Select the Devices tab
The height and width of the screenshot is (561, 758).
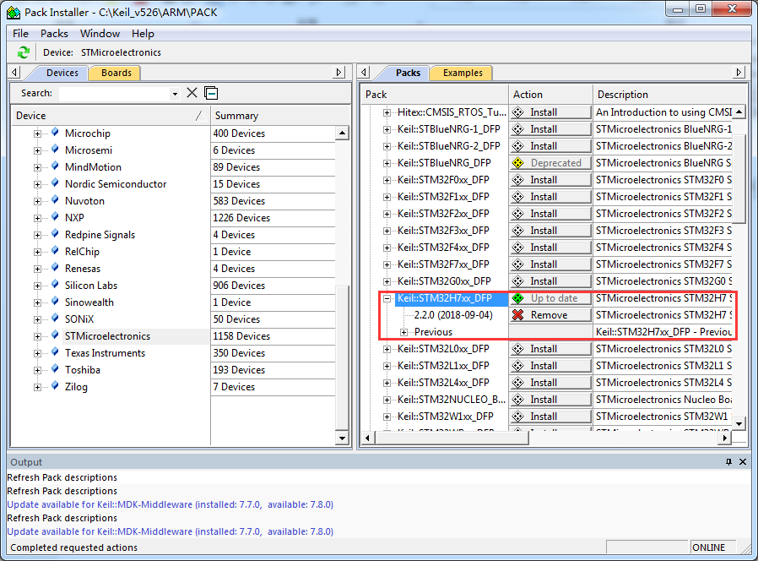[x=62, y=73]
